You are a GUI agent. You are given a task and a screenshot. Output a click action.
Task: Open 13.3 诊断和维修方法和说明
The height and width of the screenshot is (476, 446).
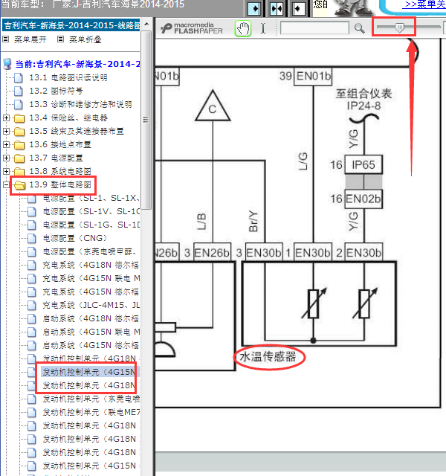[x=80, y=104]
